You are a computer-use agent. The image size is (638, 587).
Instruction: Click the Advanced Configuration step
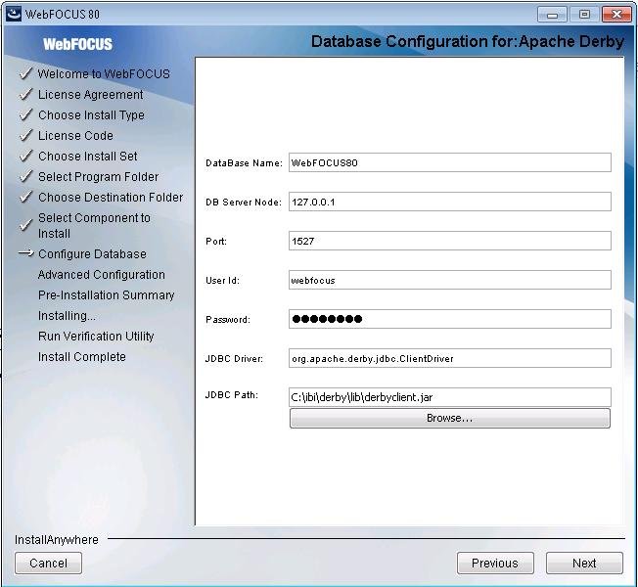(102, 275)
